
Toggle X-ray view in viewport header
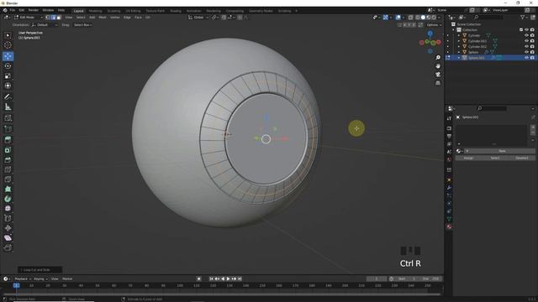pos(411,18)
